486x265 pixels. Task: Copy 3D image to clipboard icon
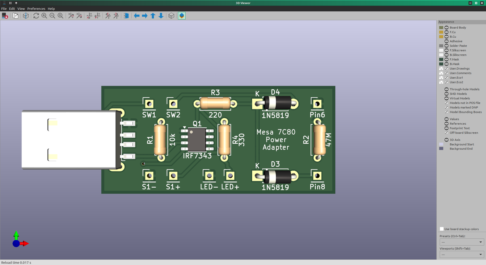15,16
